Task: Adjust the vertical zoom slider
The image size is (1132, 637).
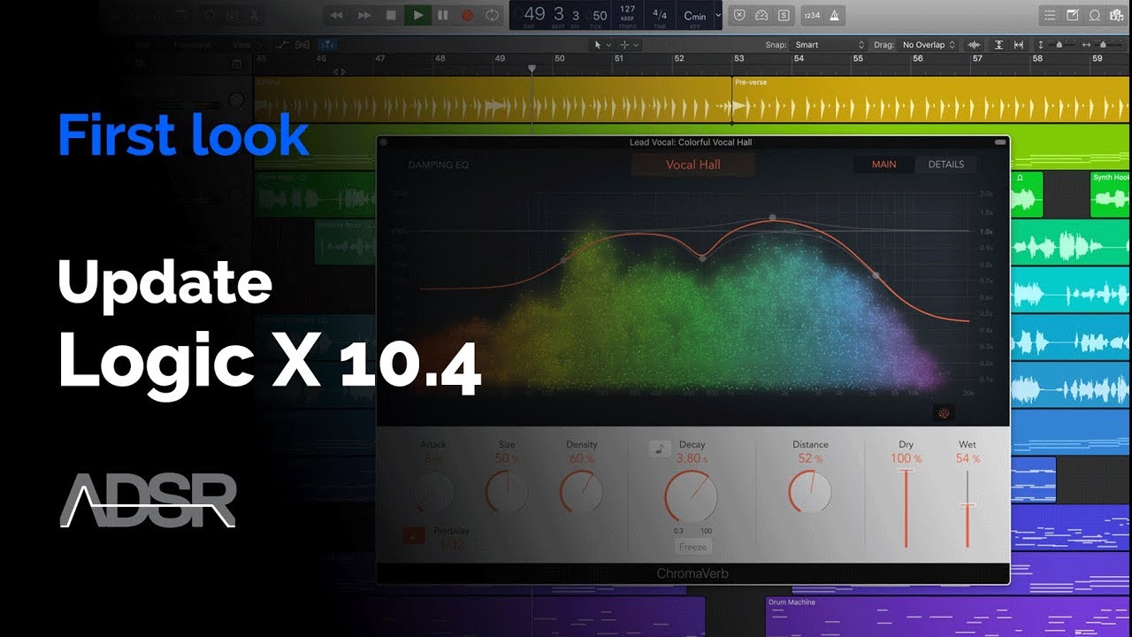Action: point(1059,44)
